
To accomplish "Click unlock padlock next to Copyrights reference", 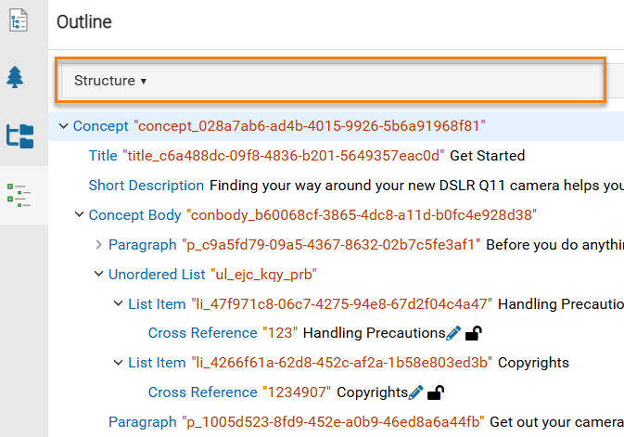I will (x=436, y=392).
